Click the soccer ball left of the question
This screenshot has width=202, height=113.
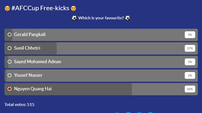(74, 18)
